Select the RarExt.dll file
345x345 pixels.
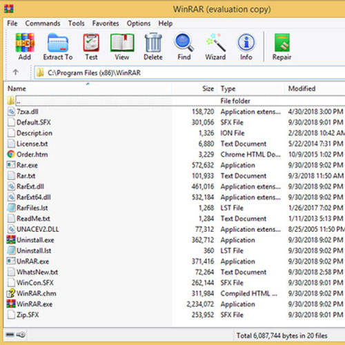[x=30, y=186]
